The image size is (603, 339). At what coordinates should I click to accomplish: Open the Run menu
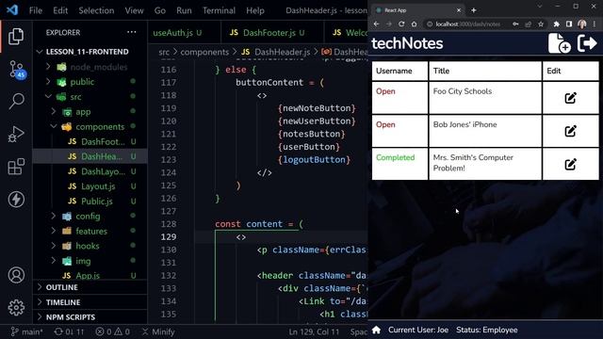pyautogui.click(x=184, y=10)
